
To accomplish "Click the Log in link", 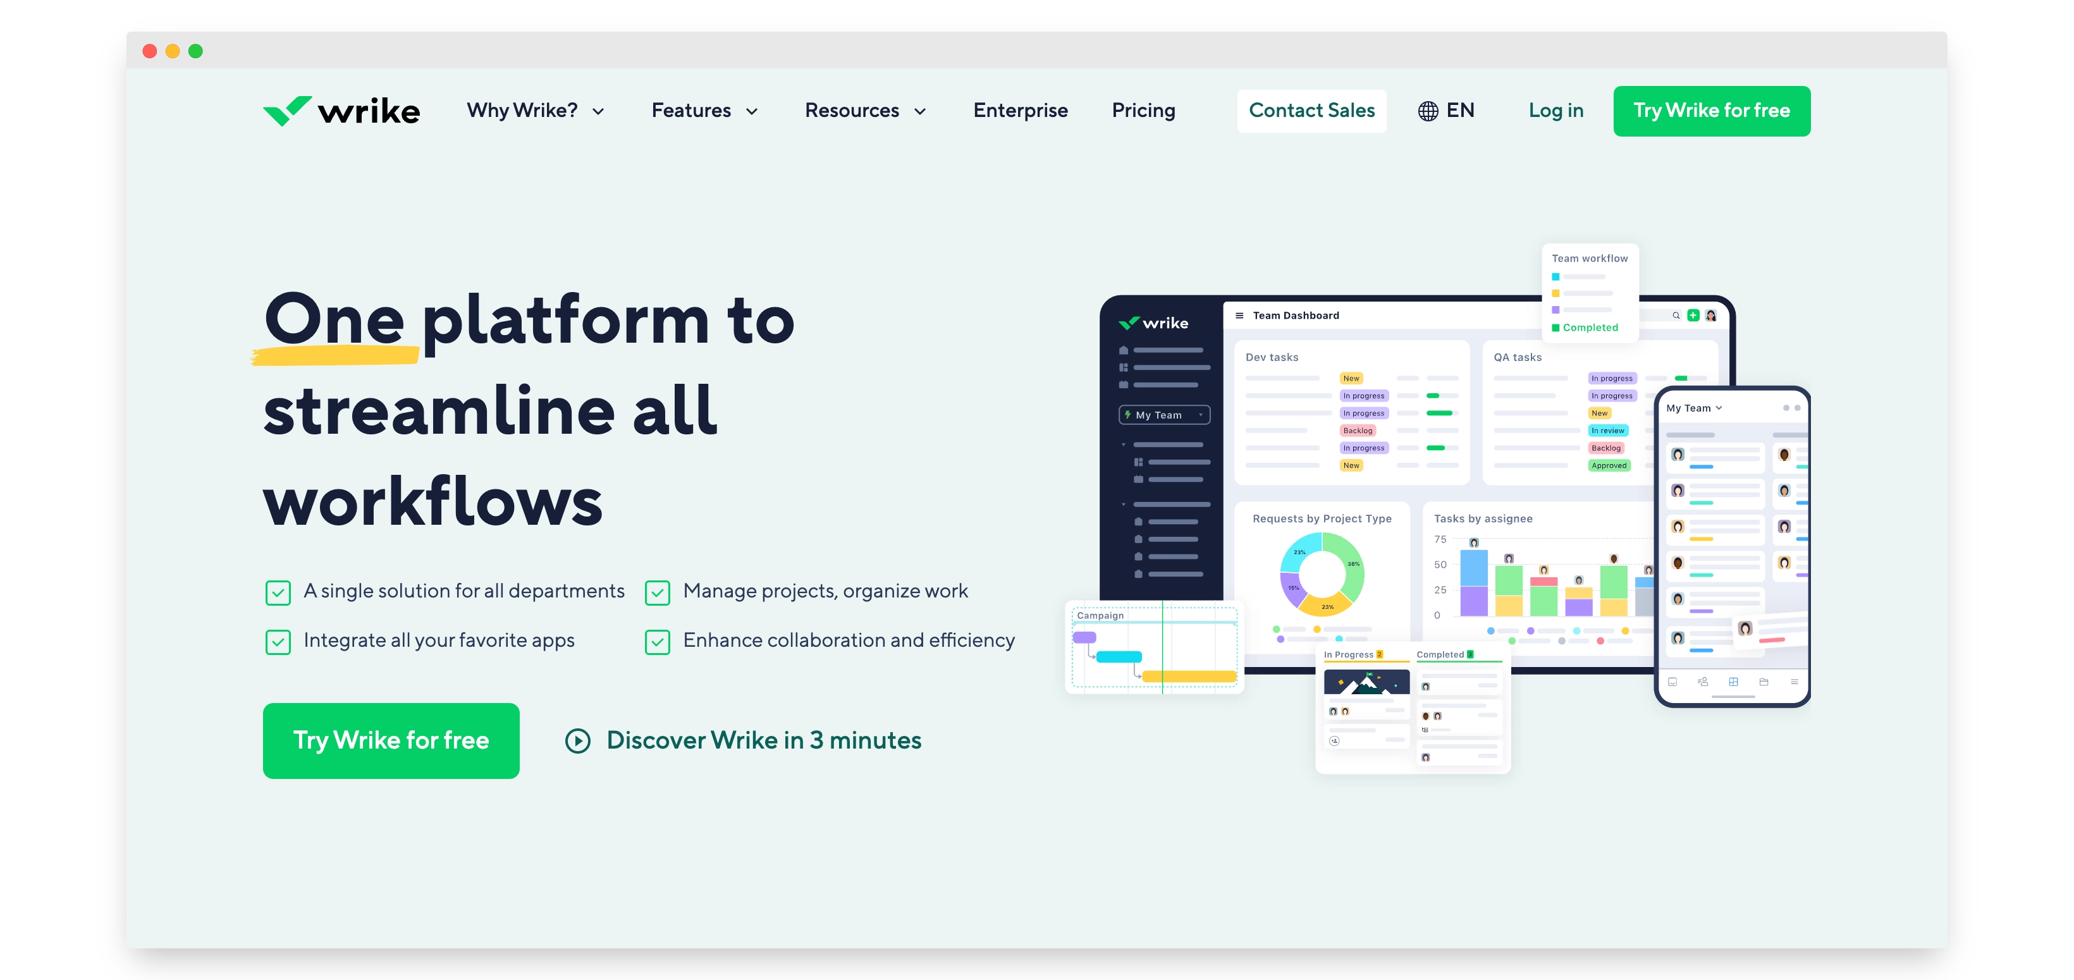I will pos(1555,109).
